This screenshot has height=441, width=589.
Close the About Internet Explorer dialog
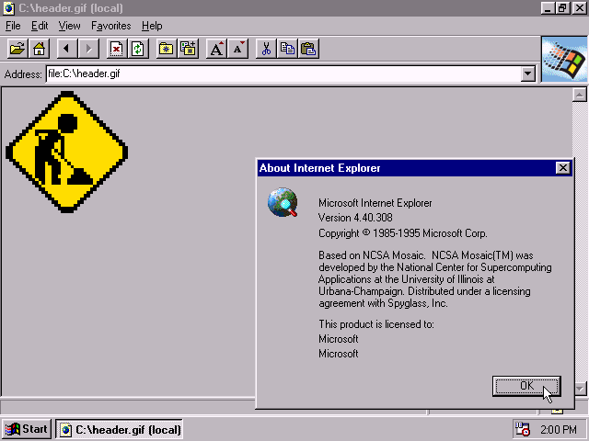562,168
